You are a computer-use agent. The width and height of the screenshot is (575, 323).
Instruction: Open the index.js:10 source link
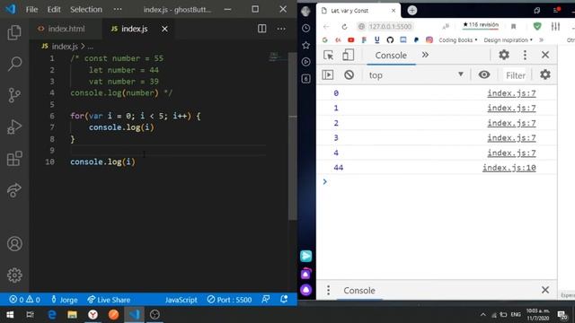point(509,168)
